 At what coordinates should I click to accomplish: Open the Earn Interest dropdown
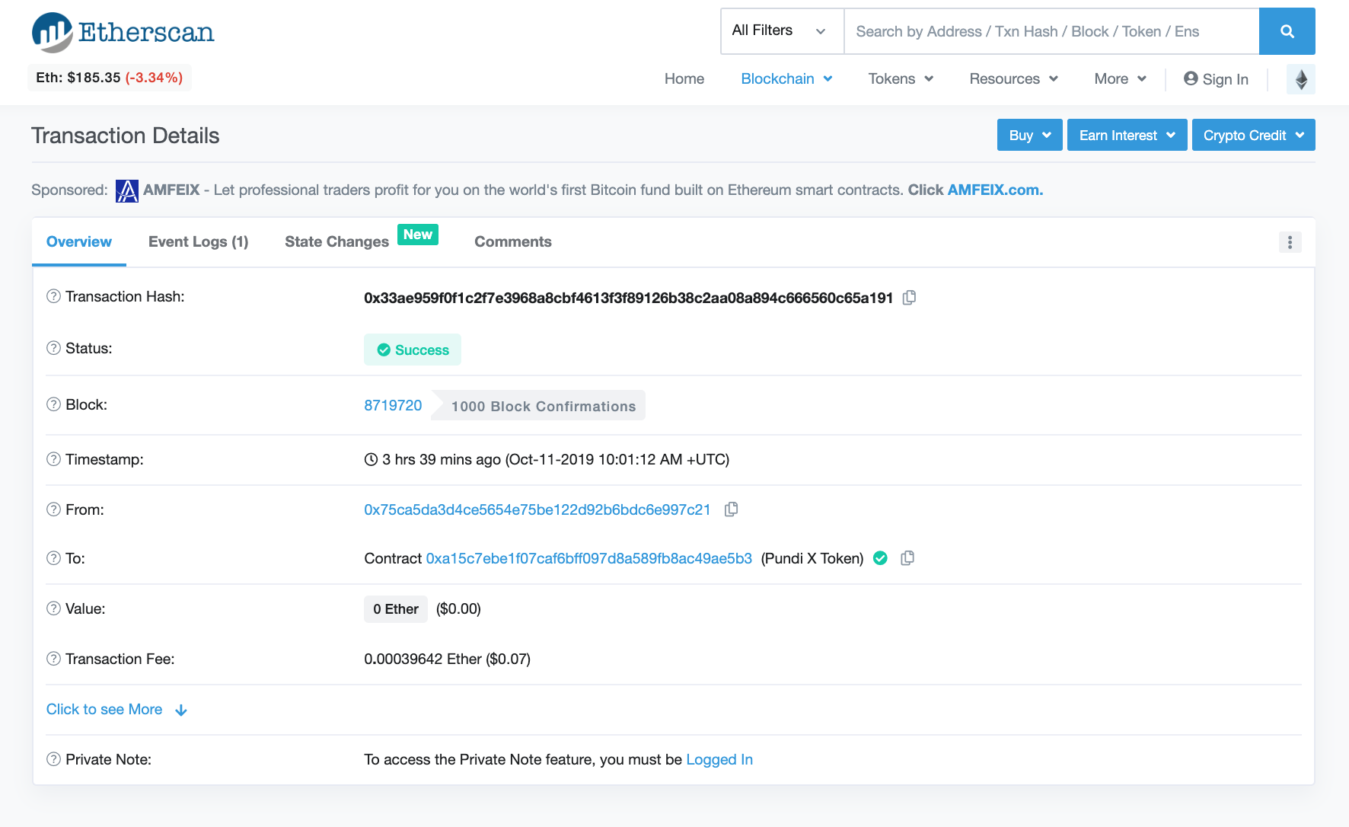point(1127,135)
